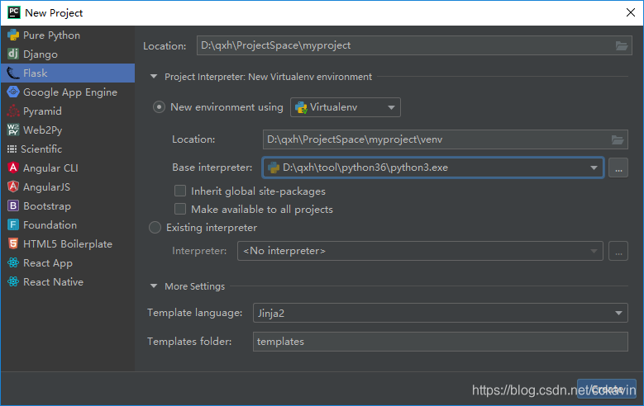Select the Pure Python icon

pos(13,35)
